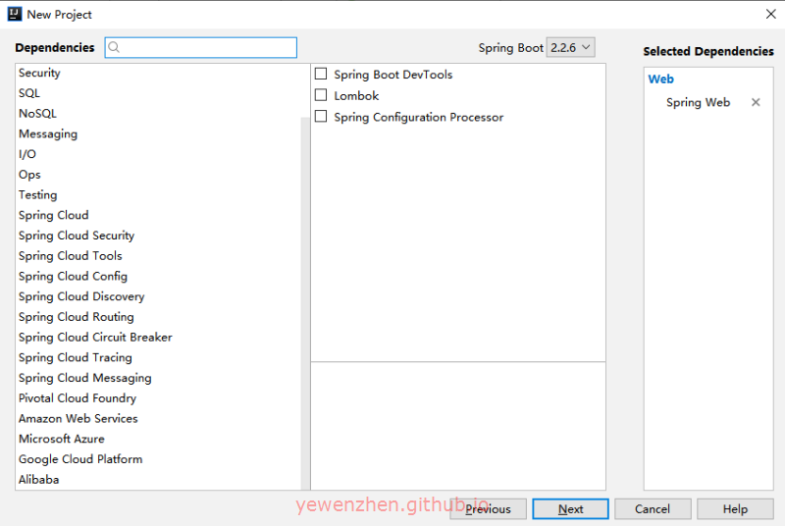
Task: Select Spring Cloud Circuit Breaker category
Action: coord(95,338)
